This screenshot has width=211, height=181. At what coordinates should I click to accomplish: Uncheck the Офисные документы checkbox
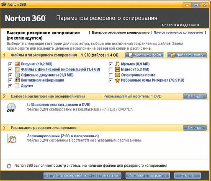coord(10,75)
